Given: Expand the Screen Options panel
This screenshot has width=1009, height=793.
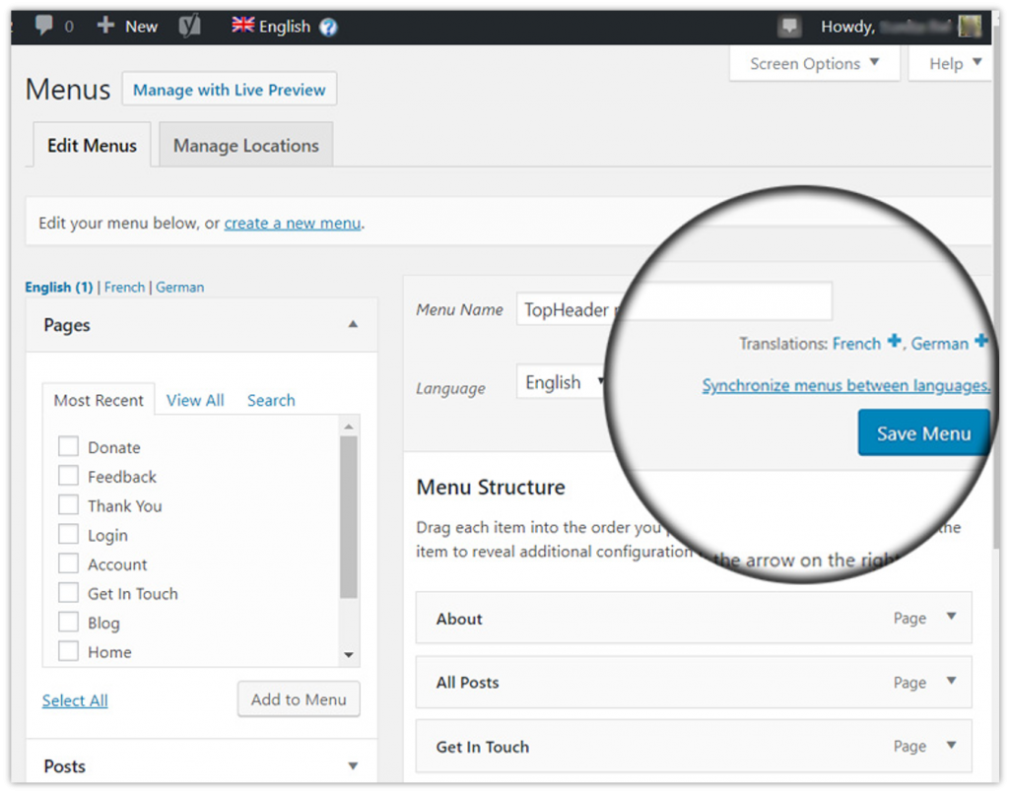Looking at the screenshot, I should pos(814,63).
